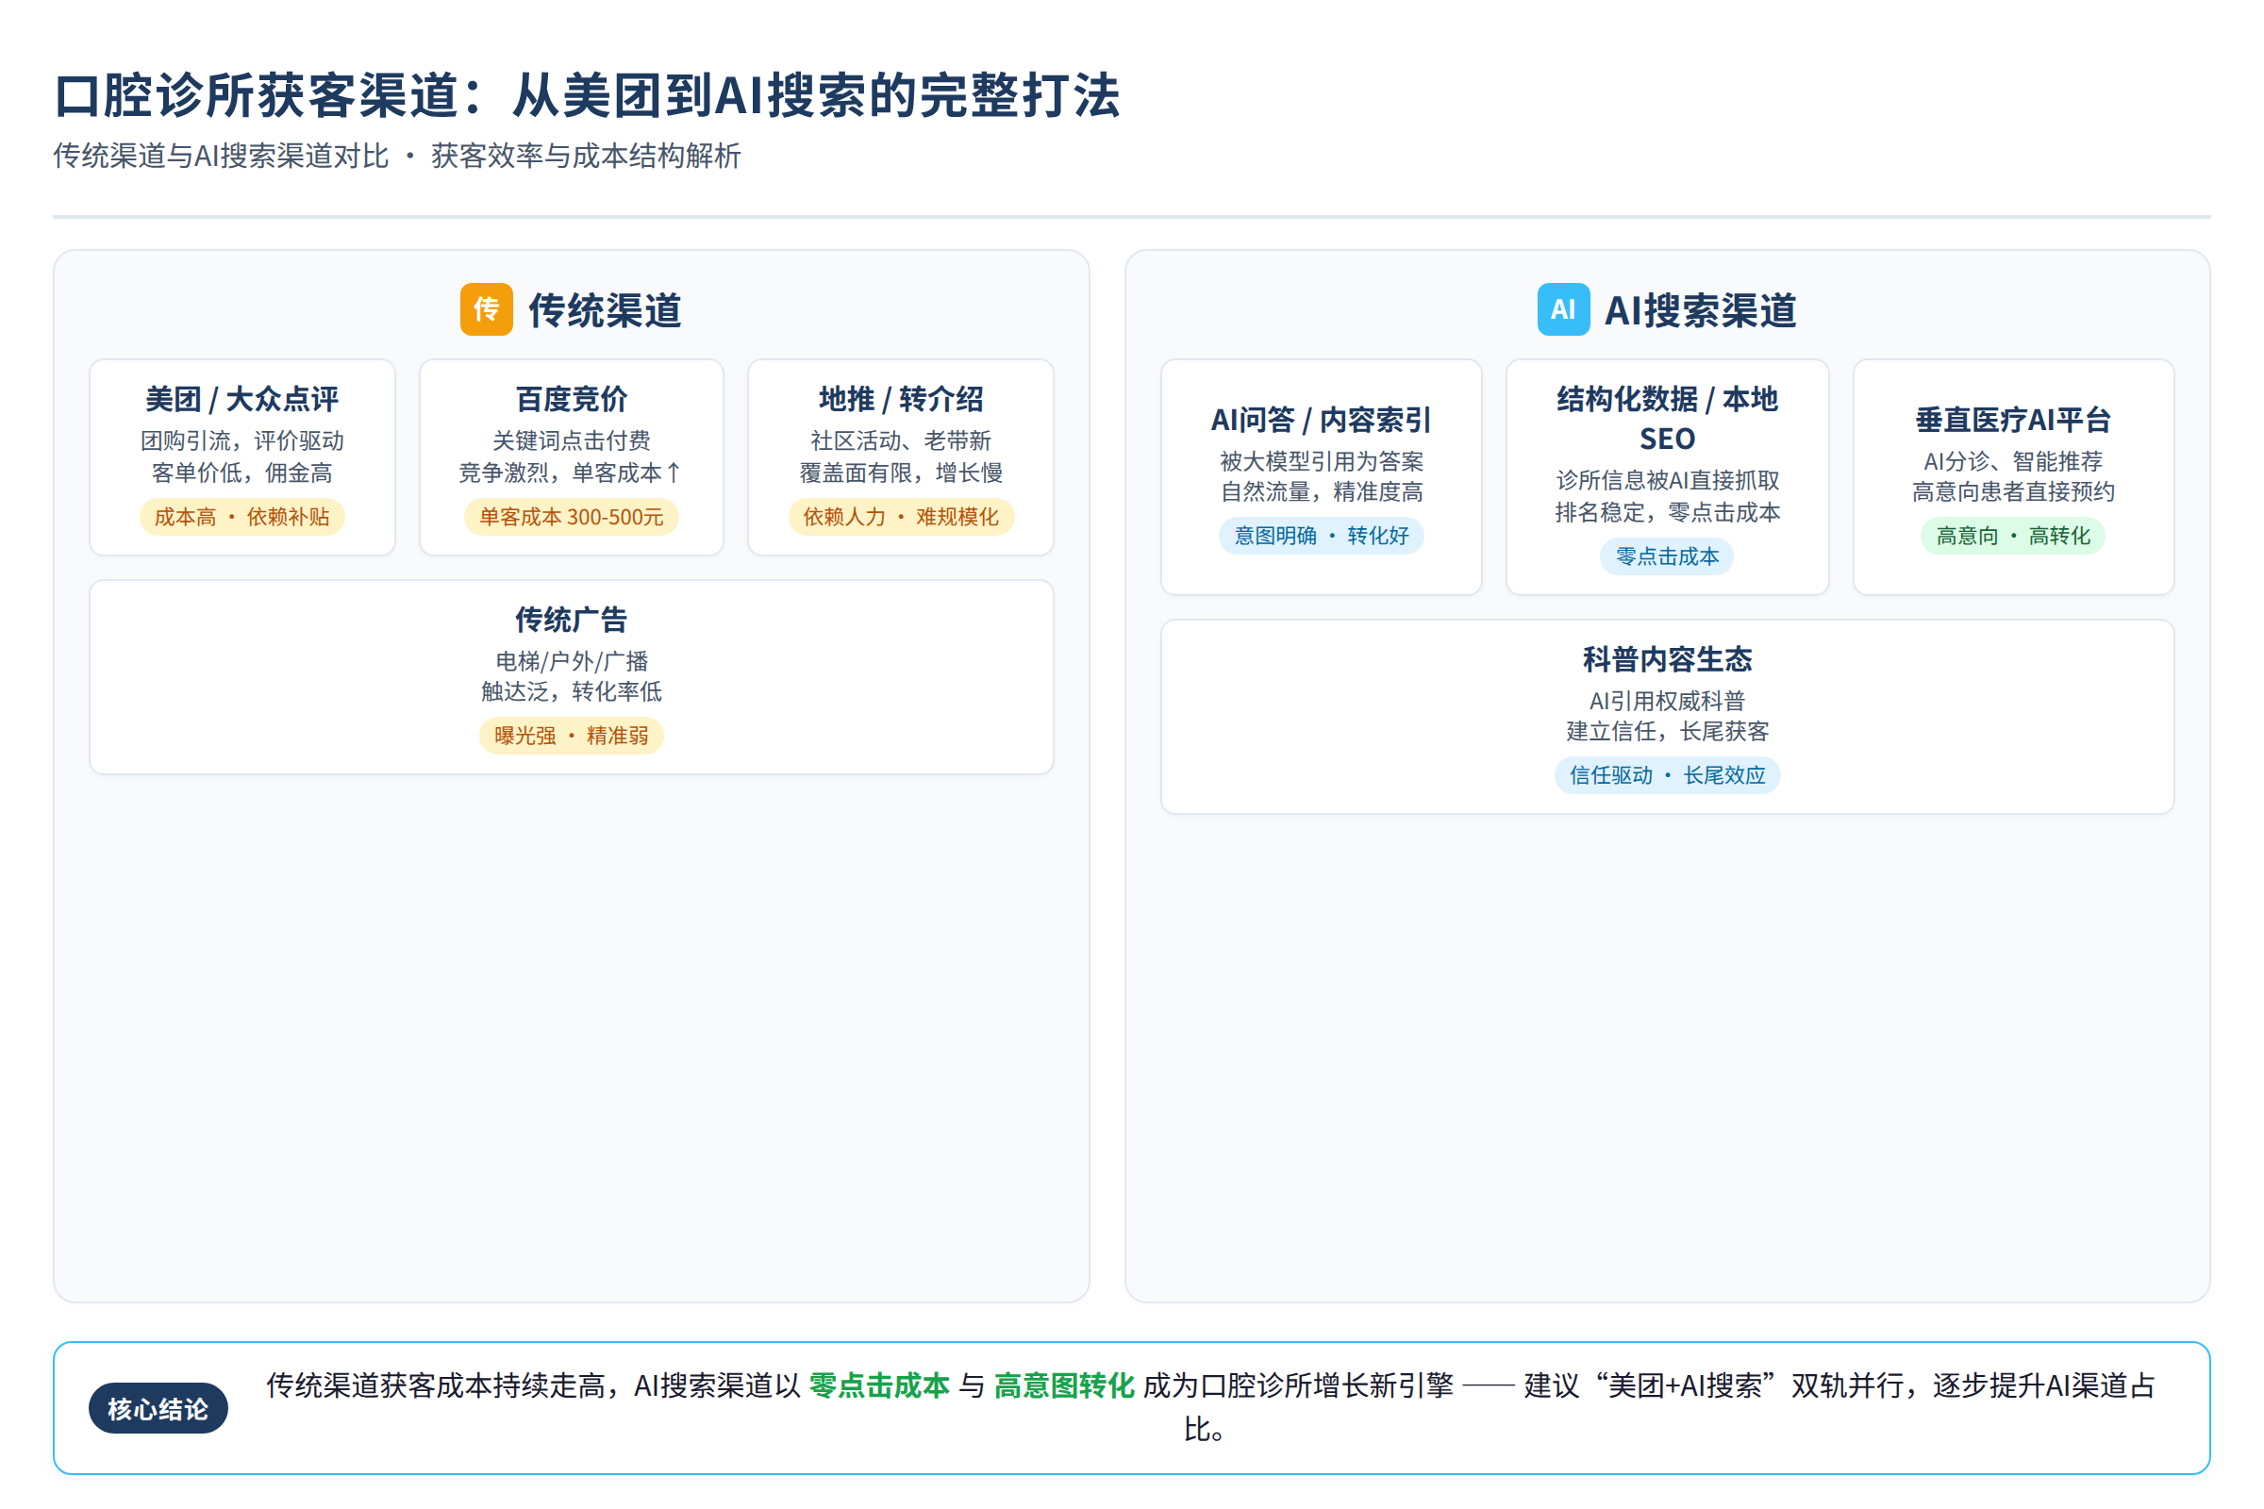Click the text 覆盖面有限，增长慢

point(901,473)
